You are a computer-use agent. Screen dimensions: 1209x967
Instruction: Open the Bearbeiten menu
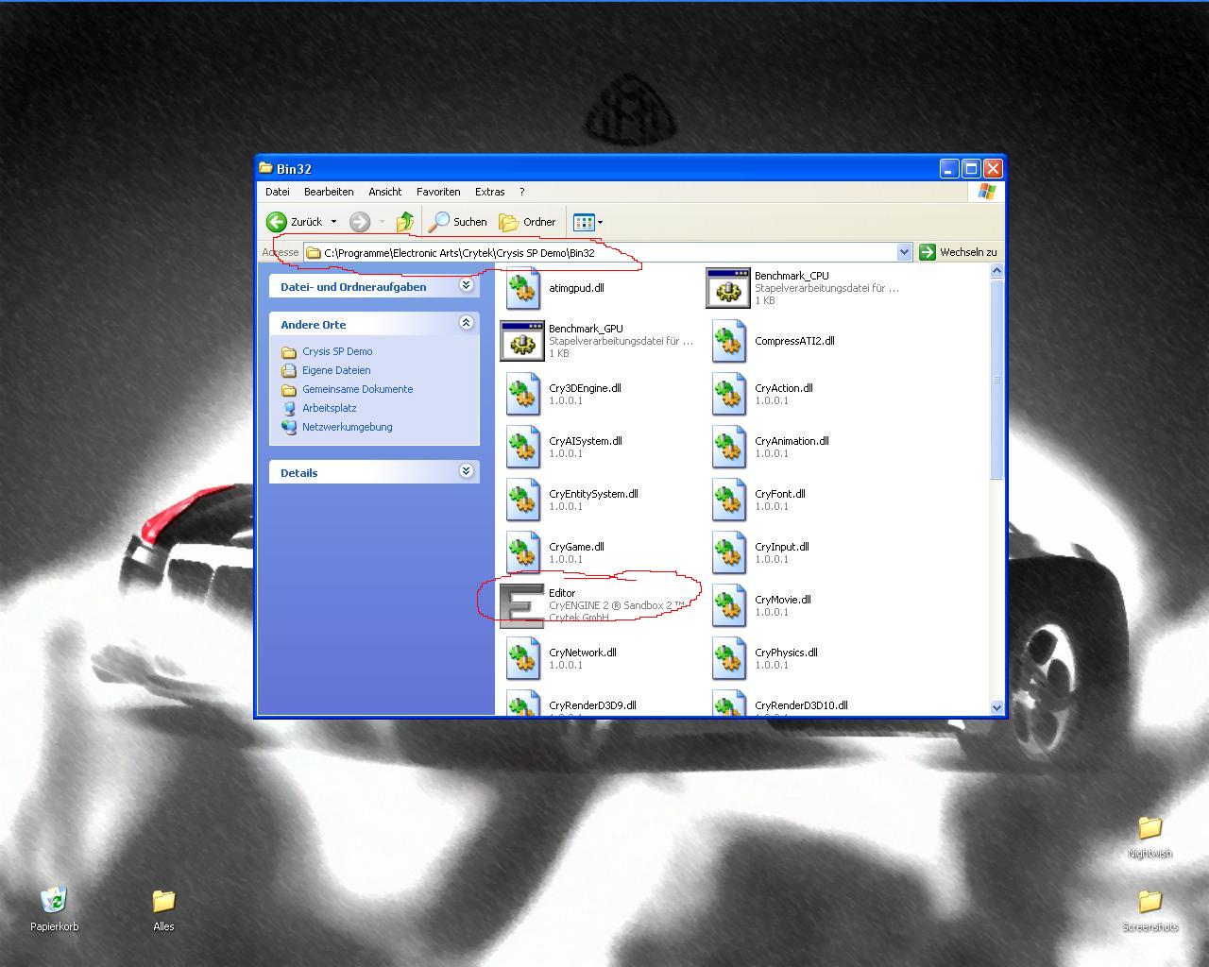coord(329,192)
